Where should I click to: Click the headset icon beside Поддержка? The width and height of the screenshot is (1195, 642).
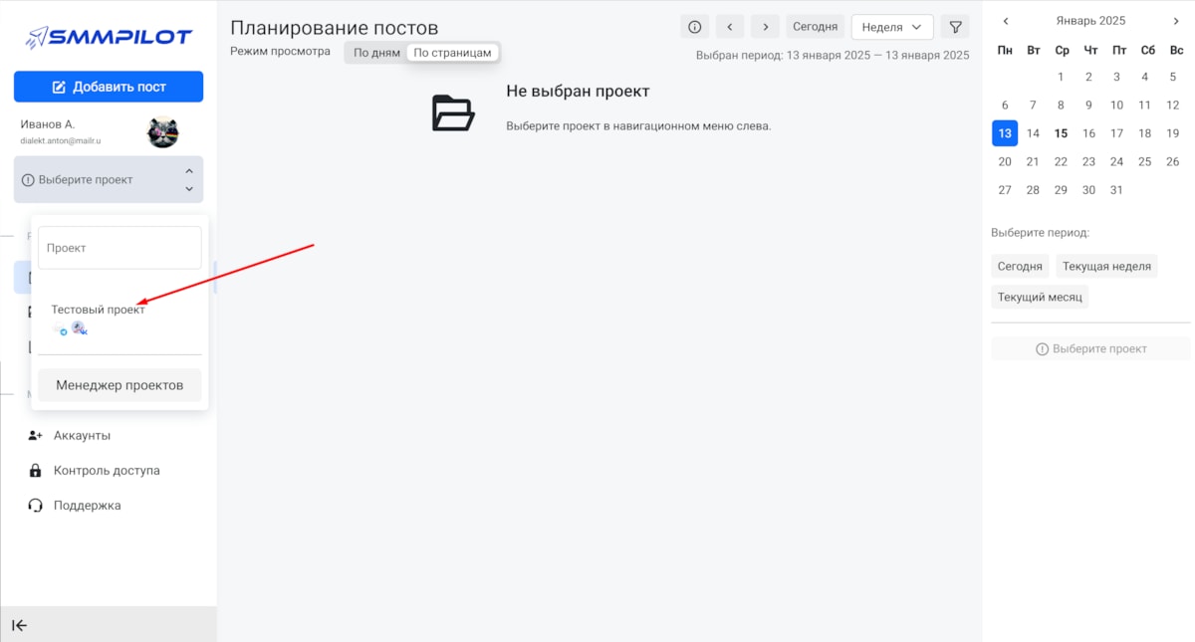(36, 505)
